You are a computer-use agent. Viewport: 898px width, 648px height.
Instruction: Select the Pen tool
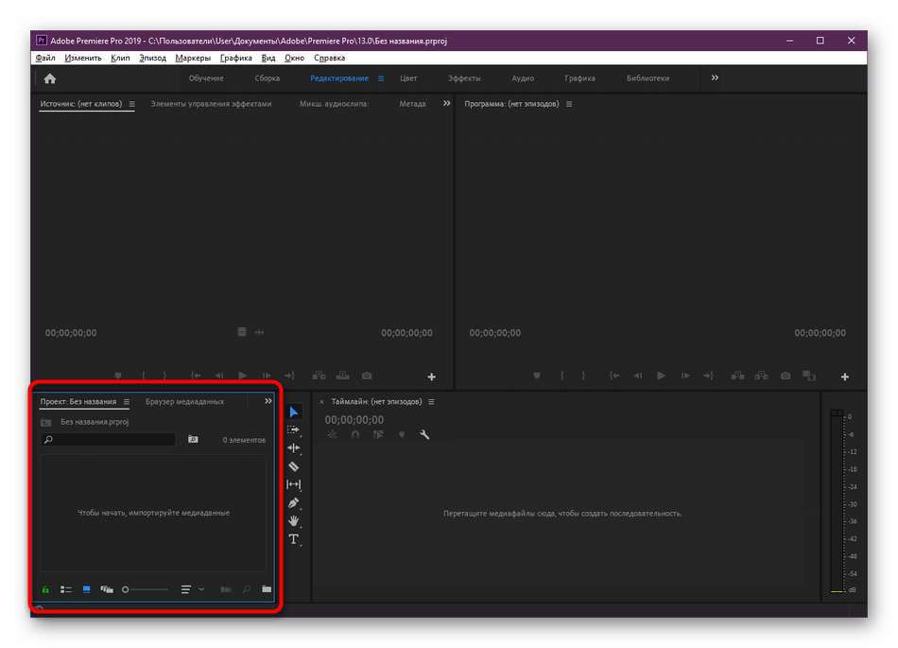[294, 502]
